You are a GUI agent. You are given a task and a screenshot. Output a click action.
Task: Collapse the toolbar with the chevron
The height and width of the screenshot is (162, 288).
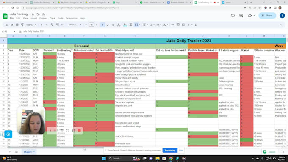(x=281, y=25)
